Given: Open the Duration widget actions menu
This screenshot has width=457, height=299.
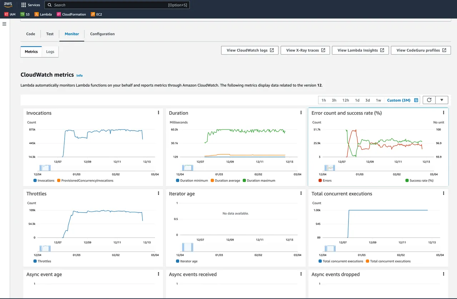Looking at the screenshot, I should 301,113.
